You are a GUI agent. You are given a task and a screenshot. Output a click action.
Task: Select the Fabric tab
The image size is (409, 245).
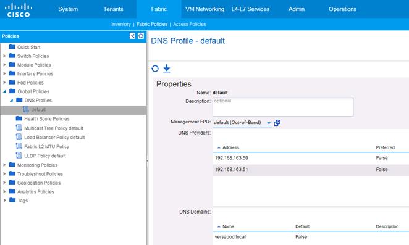point(159,9)
